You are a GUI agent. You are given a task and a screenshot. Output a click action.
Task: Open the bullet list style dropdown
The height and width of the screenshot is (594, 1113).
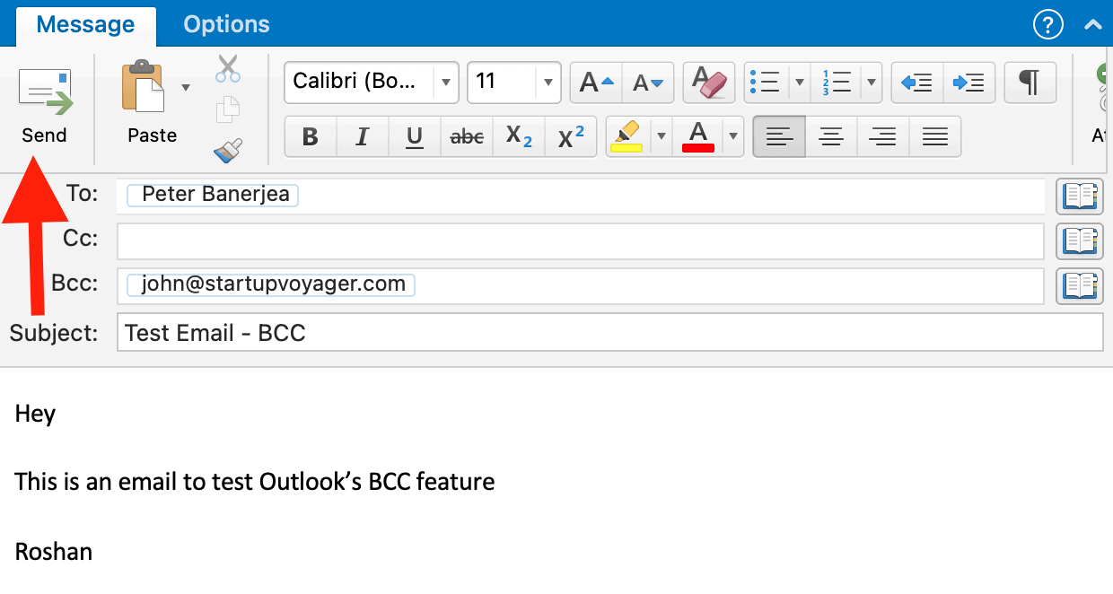coord(800,83)
